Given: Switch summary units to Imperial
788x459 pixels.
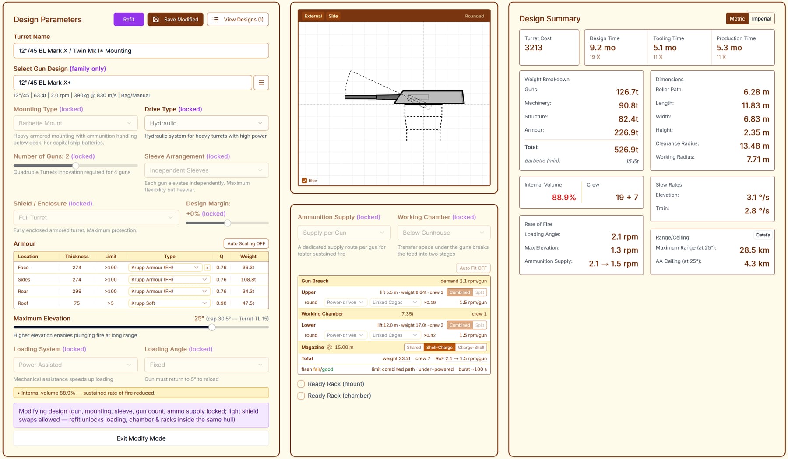Looking at the screenshot, I should coord(761,19).
